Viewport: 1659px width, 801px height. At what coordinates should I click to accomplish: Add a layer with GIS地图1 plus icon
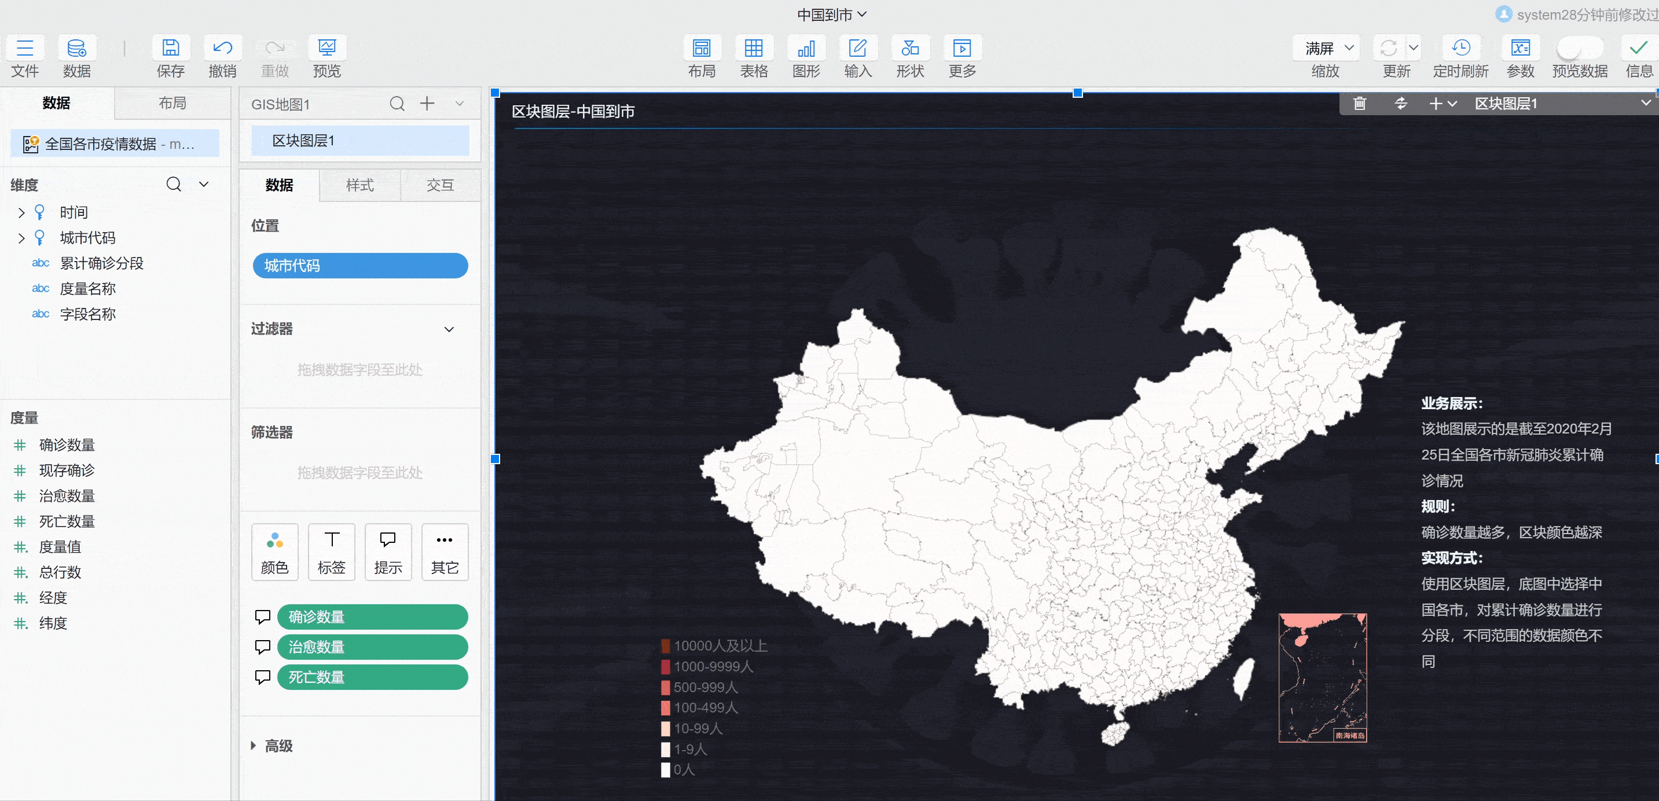[x=427, y=104]
